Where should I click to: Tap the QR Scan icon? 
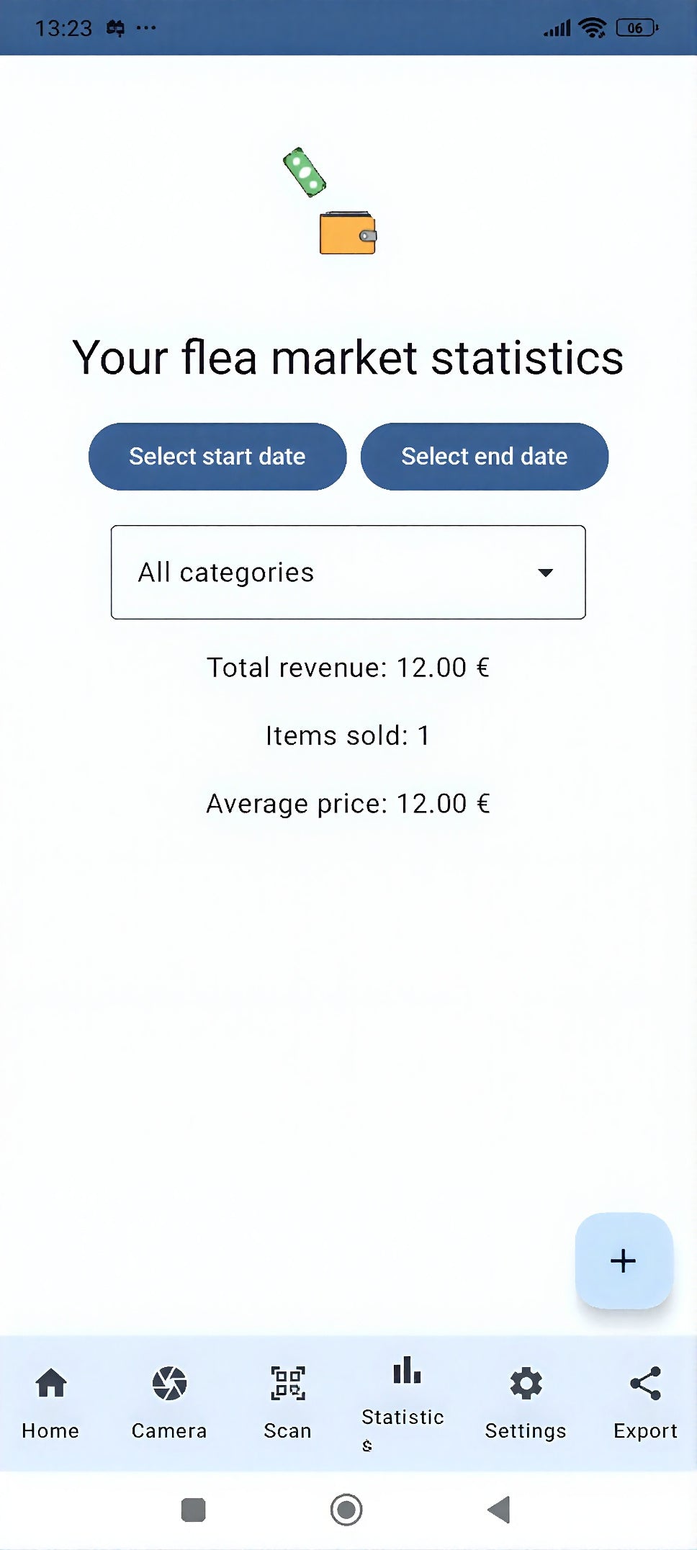point(287,1383)
